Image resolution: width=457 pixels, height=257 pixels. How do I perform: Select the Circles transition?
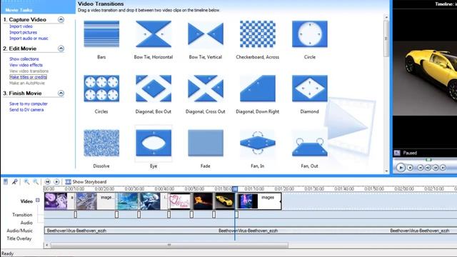(x=101, y=89)
